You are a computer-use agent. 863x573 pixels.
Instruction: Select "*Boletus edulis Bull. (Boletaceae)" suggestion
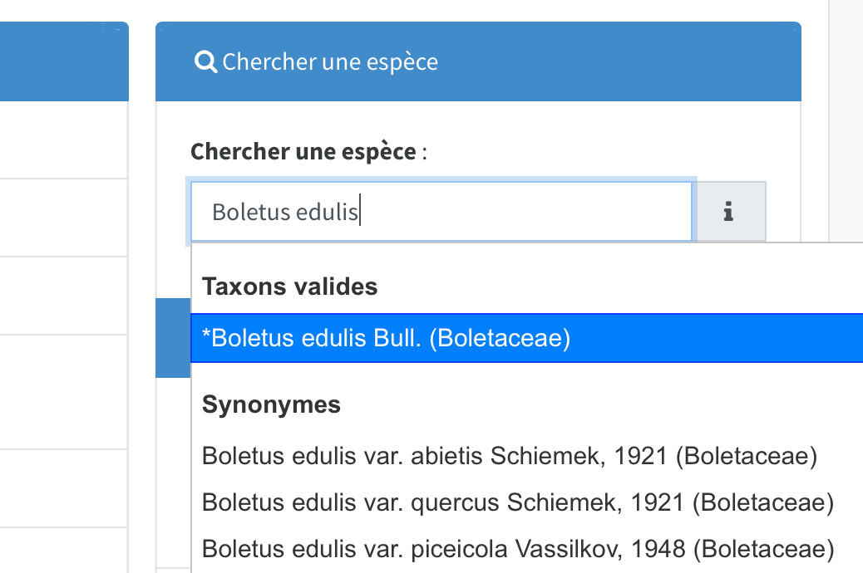387,339
